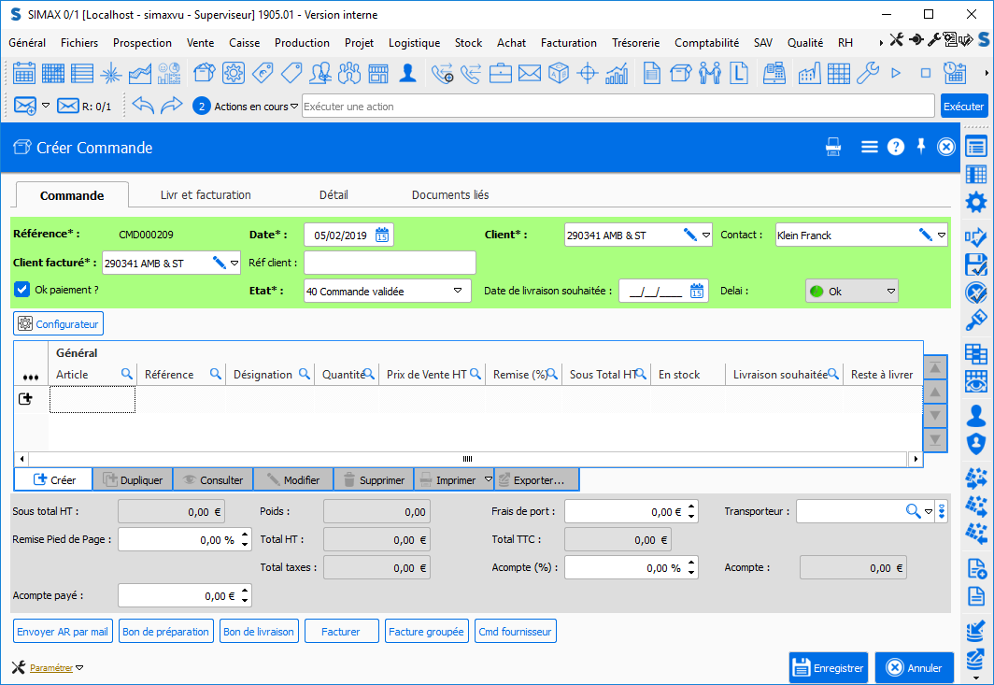Screen dimensions: 994x685
Task: Open the Logistique menu
Action: click(x=414, y=43)
